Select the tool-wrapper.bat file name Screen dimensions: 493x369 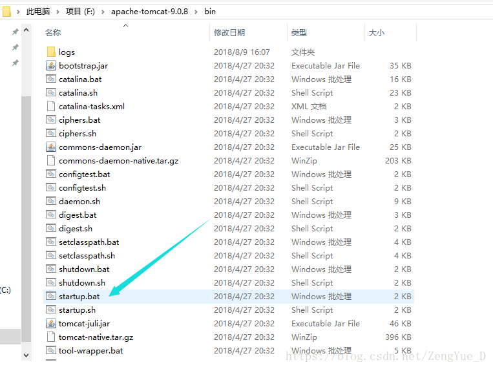tap(90, 351)
